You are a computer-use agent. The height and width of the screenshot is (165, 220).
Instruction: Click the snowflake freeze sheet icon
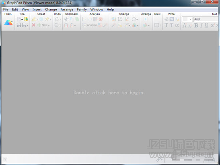point(41,19)
